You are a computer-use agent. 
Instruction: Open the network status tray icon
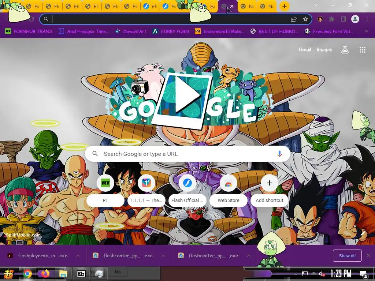click(304, 274)
